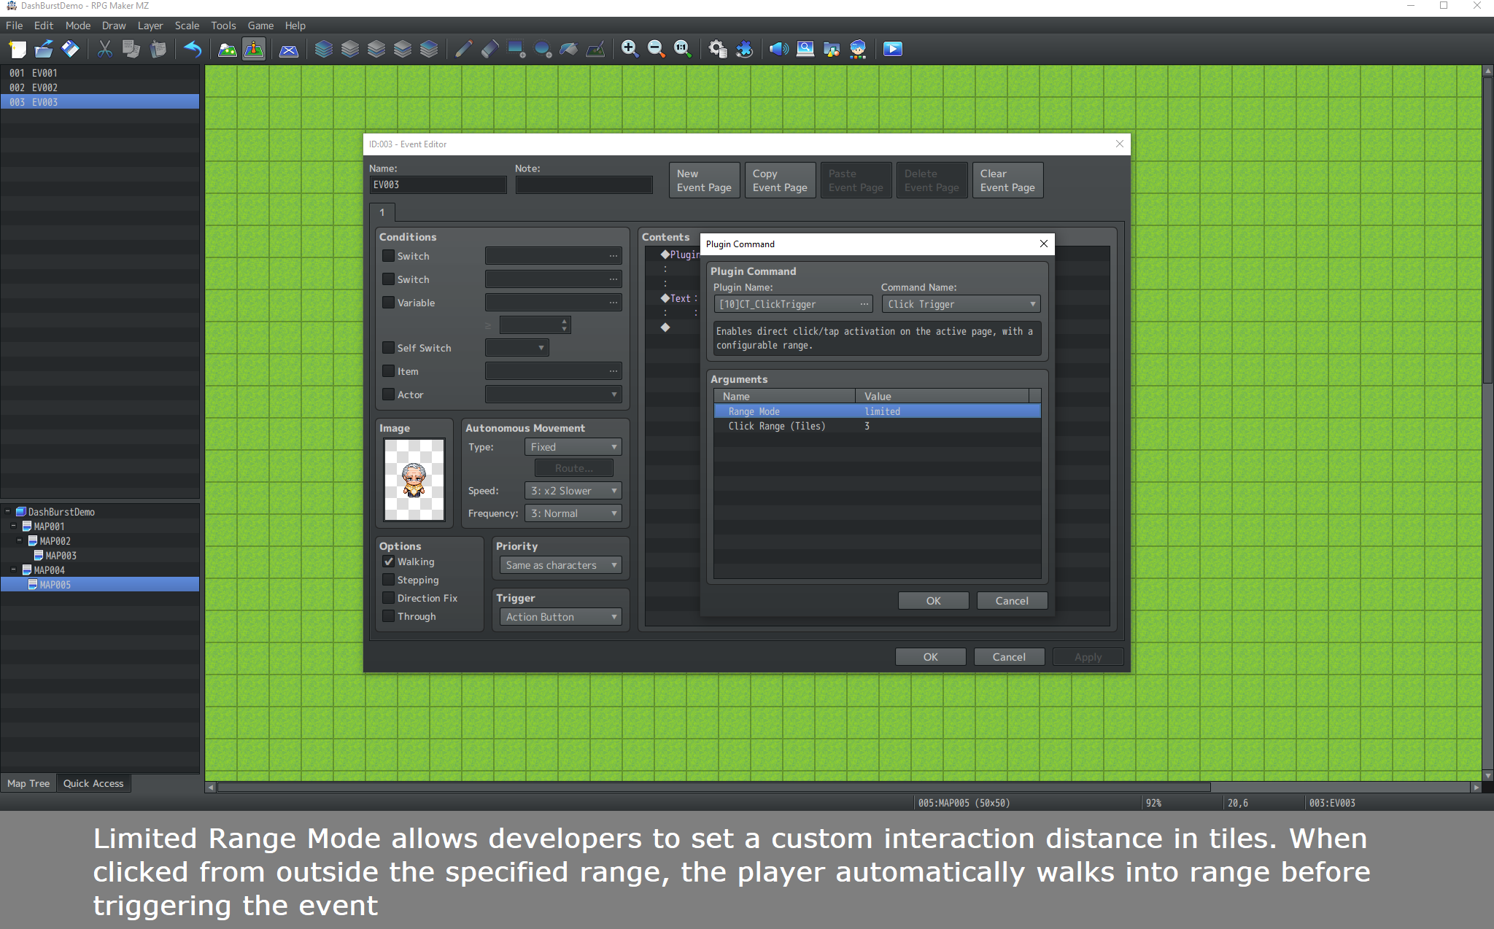Image resolution: width=1494 pixels, height=929 pixels.
Task: Click the horizontal map scrollbar
Action: pyautogui.click(x=713, y=788)
